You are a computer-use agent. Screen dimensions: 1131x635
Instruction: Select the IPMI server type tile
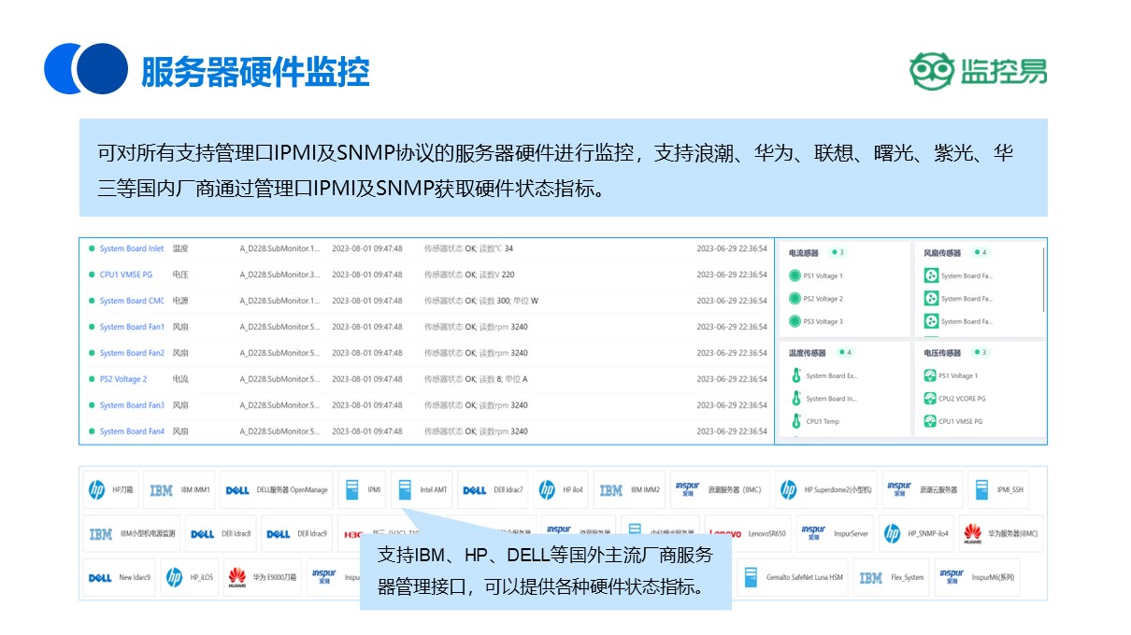tap(362, 490)
